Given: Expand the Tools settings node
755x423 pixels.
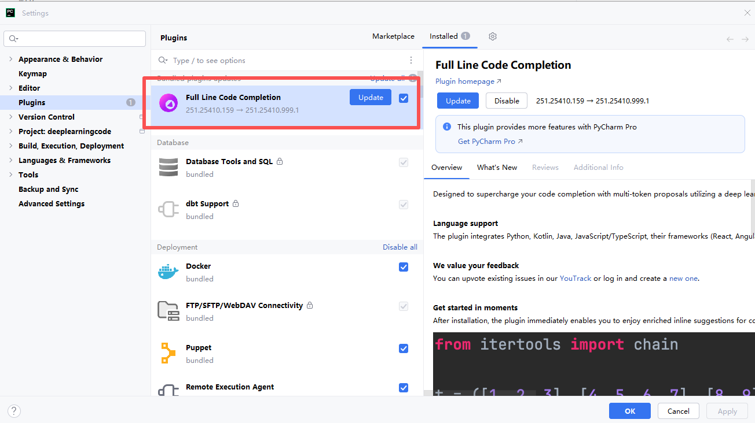Looking at the screenshot, I should click(x=10, y=175).
